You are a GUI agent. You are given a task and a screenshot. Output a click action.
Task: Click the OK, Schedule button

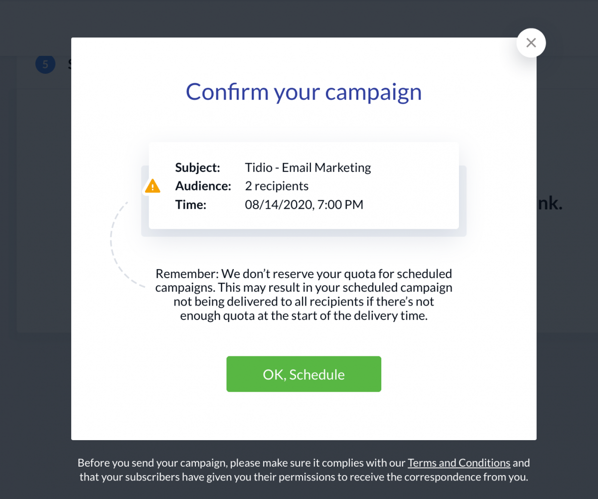click(x=303, y=374)
